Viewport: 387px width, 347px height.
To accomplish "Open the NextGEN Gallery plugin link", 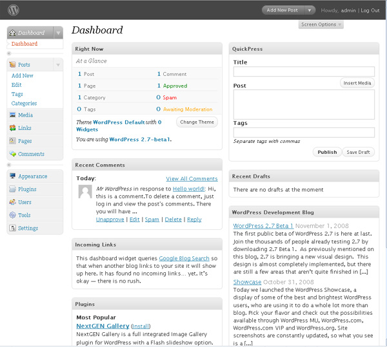I will click(x=103, y=326).
